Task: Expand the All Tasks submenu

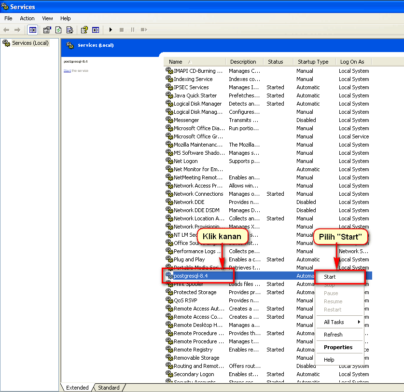Action: point(340,322)
